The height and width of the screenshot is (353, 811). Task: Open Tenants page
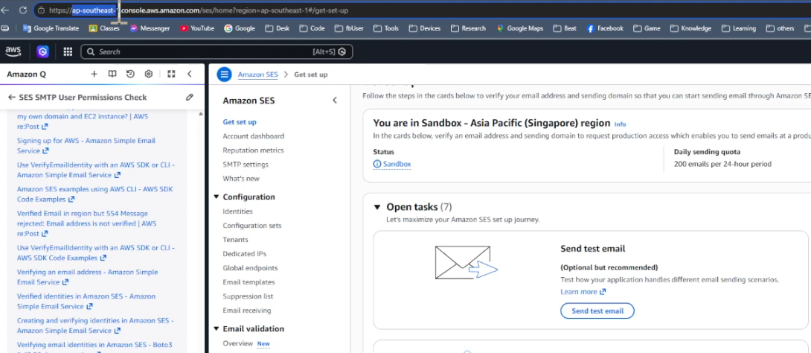point(235,240)
